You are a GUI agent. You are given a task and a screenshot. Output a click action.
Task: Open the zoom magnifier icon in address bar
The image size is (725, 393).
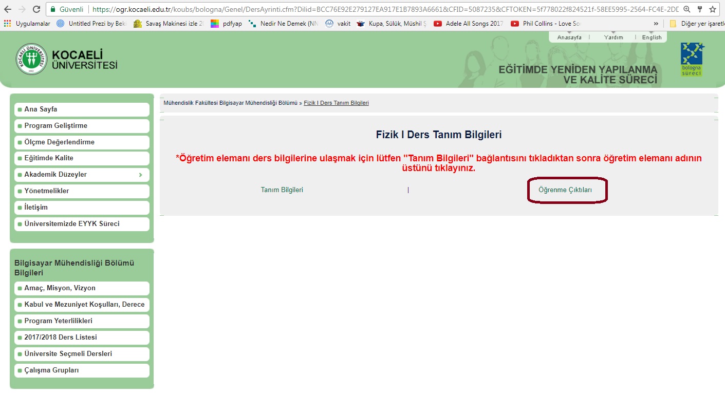click(x=686, y=9)
